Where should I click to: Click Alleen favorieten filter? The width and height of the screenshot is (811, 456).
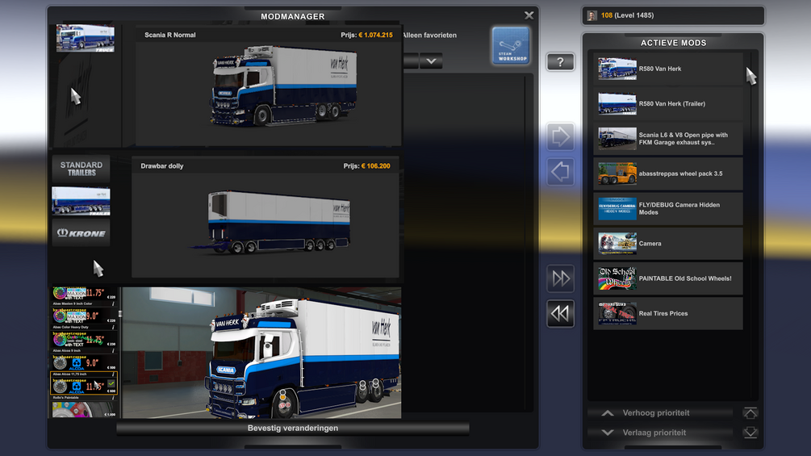point(429,36)
